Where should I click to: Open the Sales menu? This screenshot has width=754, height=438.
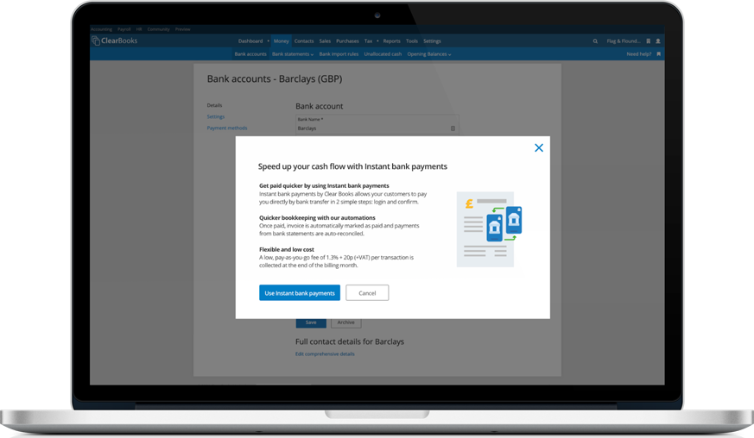tap(325, 41)
